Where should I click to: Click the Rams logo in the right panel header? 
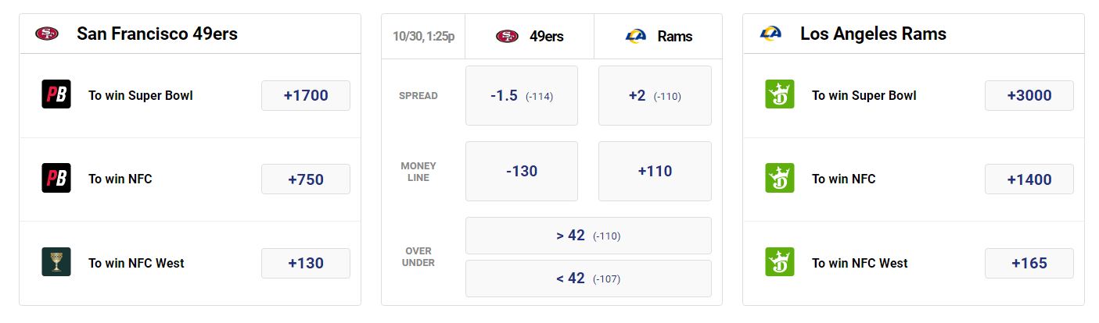coord(770,34)
